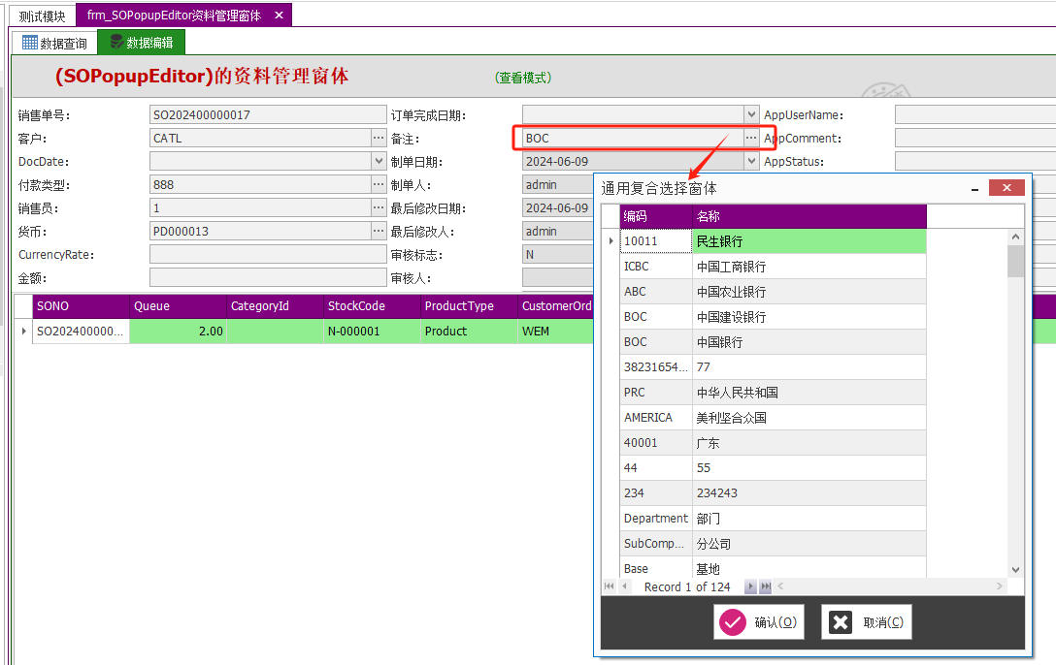Select the 中国建设银行 row
The height and width of the screenshot is (665, 1056).
(x=774, y=317)
